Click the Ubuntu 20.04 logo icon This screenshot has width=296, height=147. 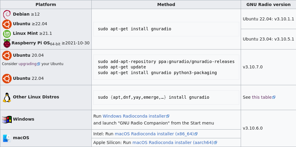pos(7,55)
